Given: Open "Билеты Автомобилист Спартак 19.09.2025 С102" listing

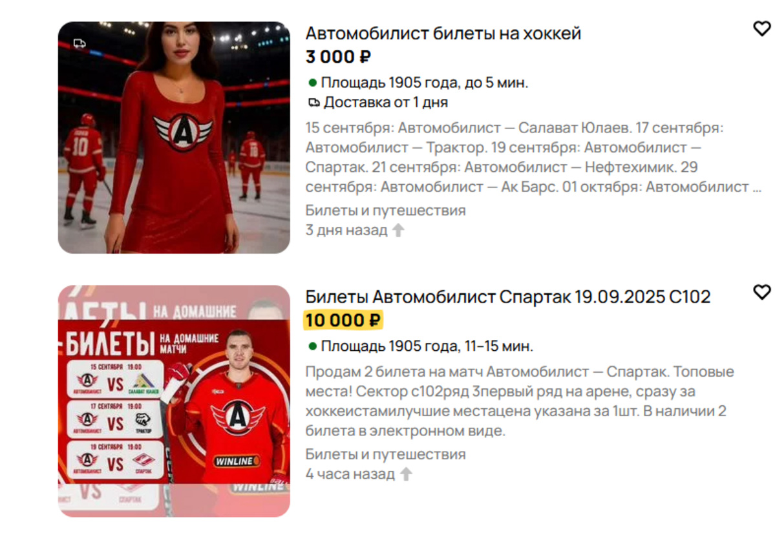Looking at the screenshot, I should [508, 297].
